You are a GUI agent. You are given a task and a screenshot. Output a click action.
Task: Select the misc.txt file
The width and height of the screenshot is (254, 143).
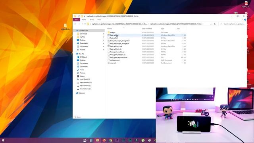coord(113,63)
